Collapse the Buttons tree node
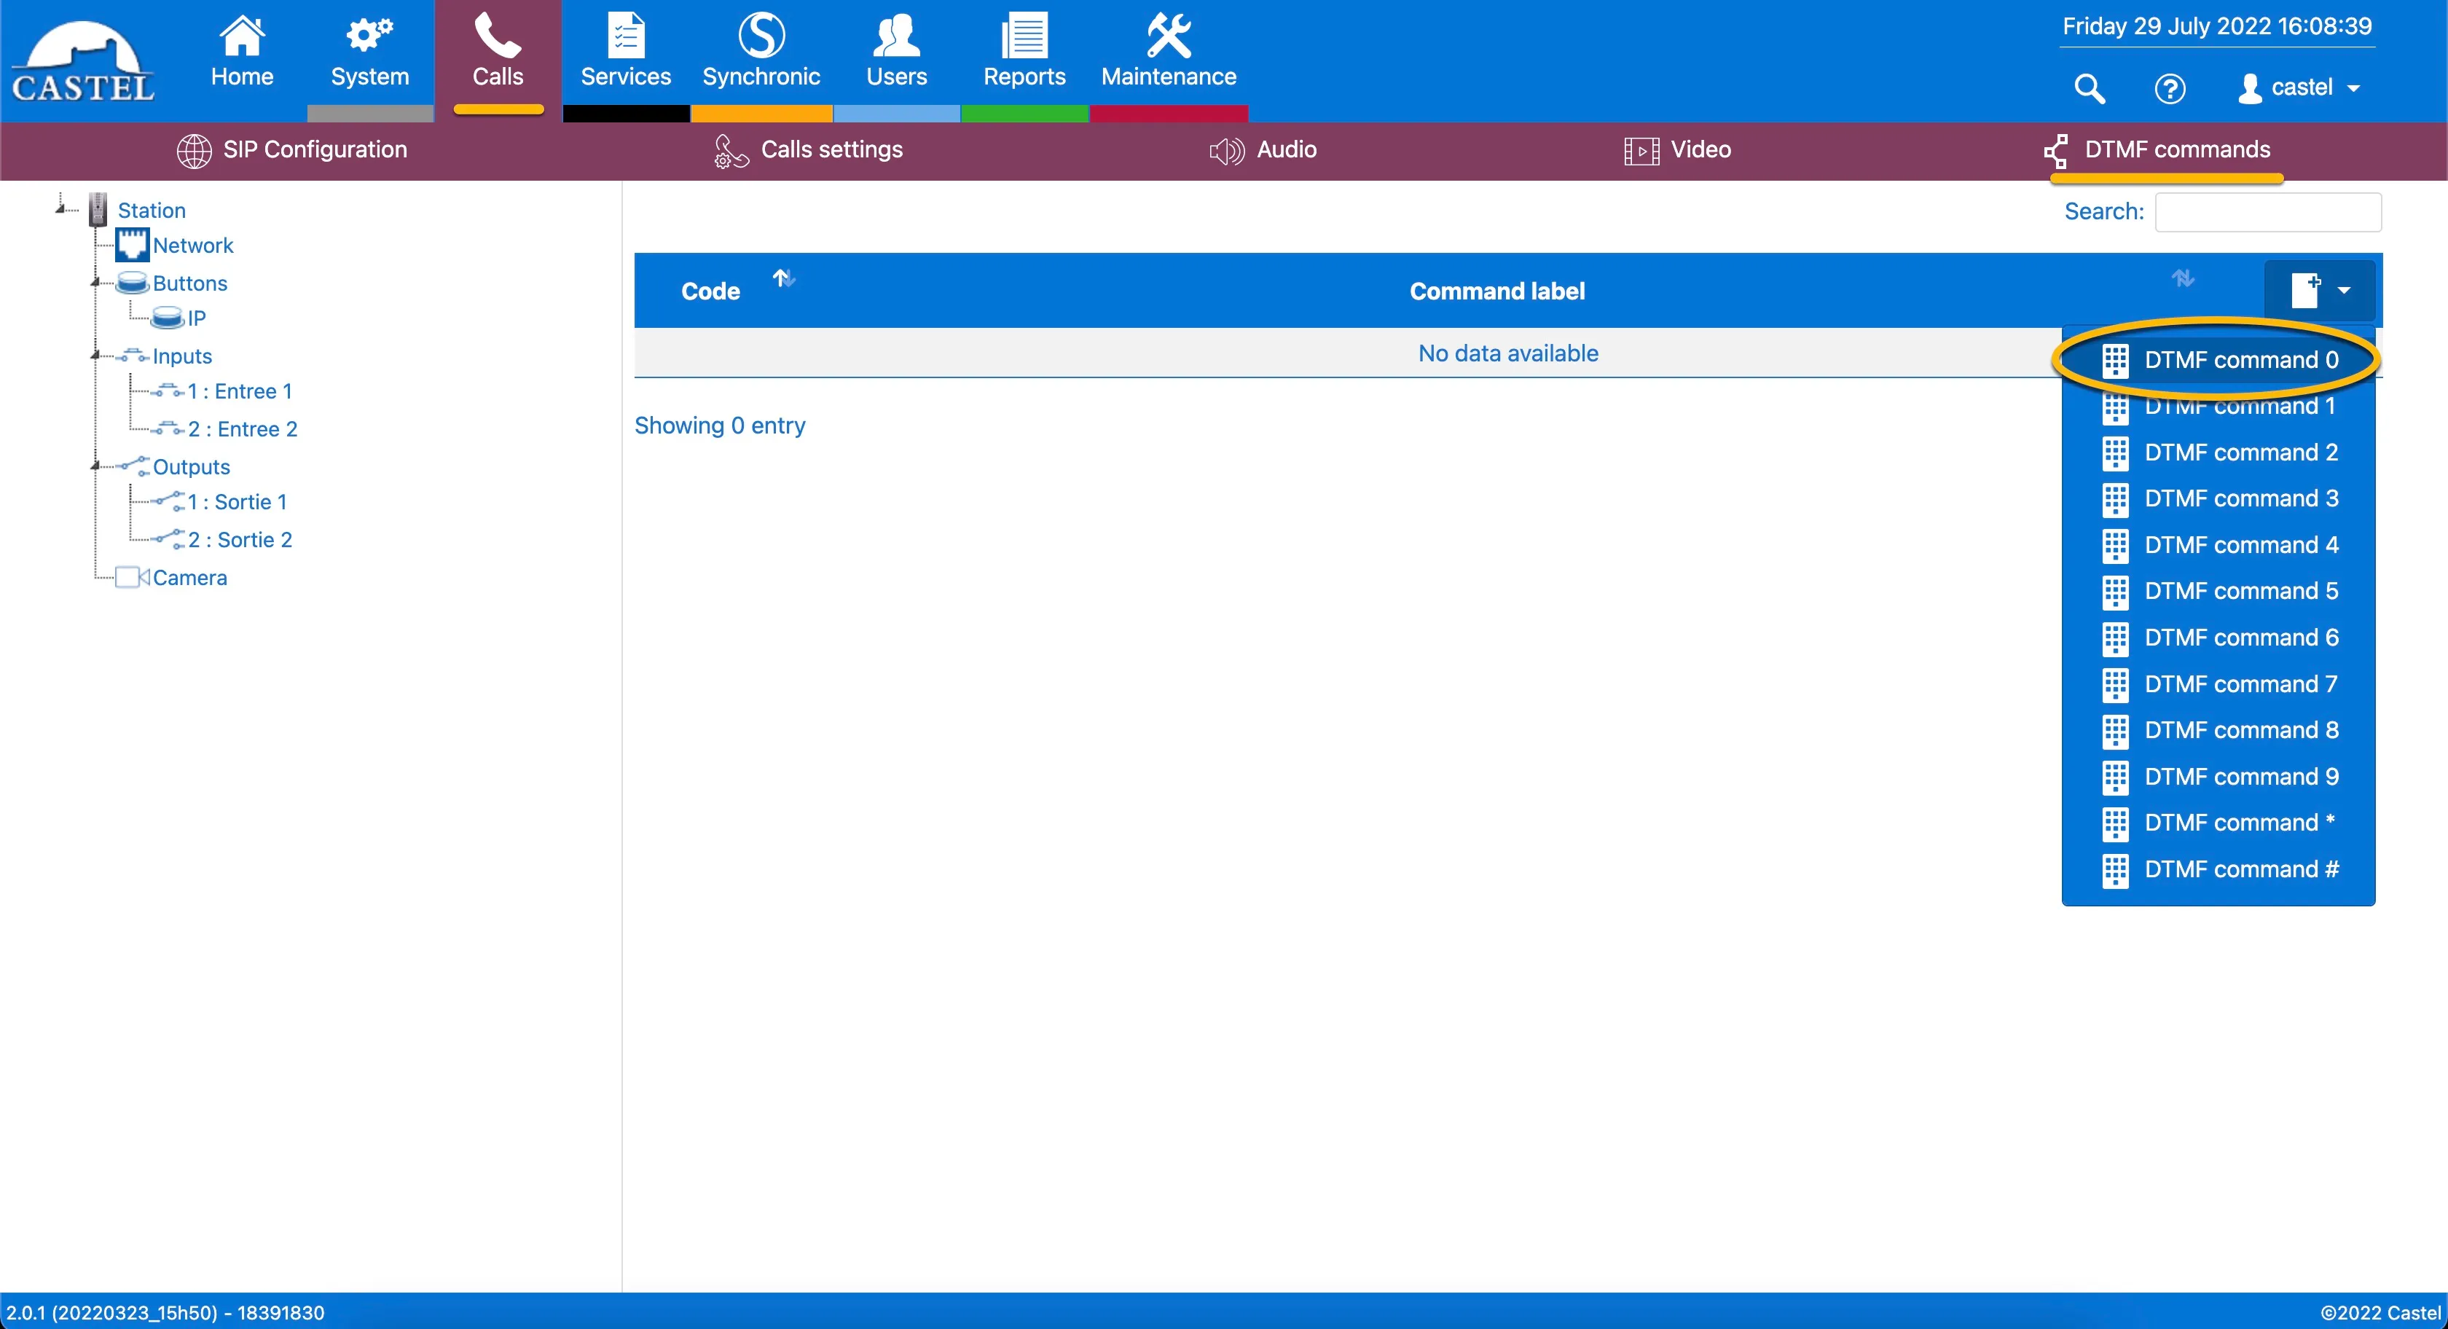 point(95,283)
